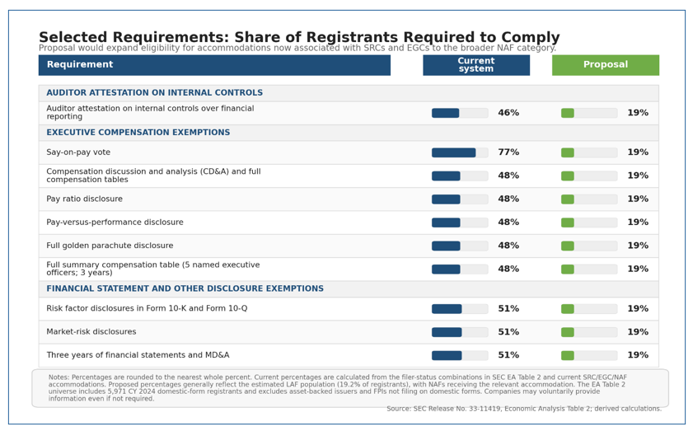Screen dimensions: 693x431
Task: Click the Pay-versus-performance disclosure row label
Action: tap(115, 223)
